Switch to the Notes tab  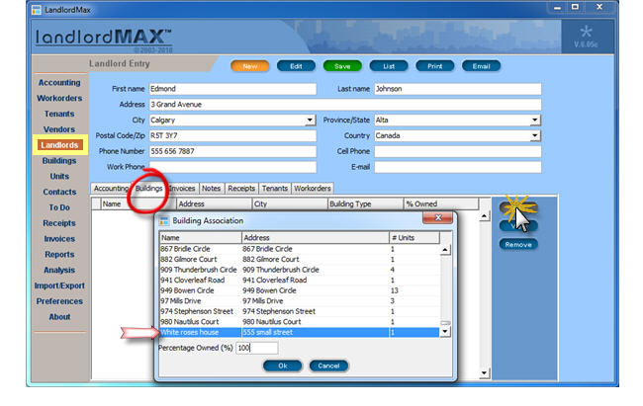tap(211, 189)
